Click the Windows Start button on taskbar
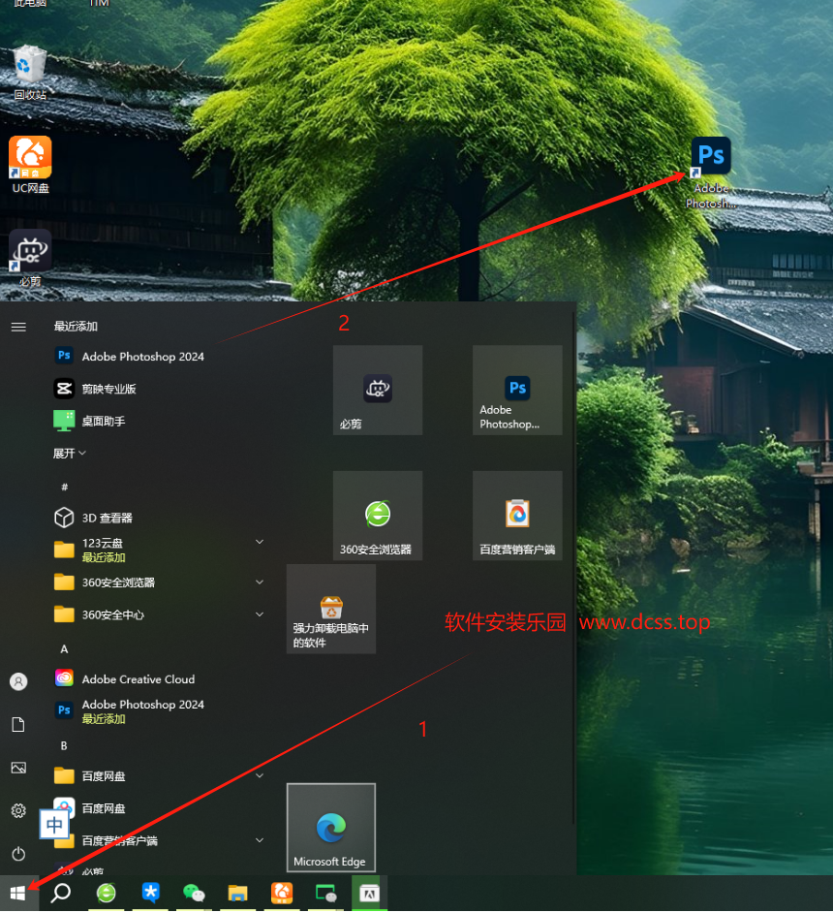The width and height of the screenshot is (833, 913). pyautogui.click(x=18, y=892)
